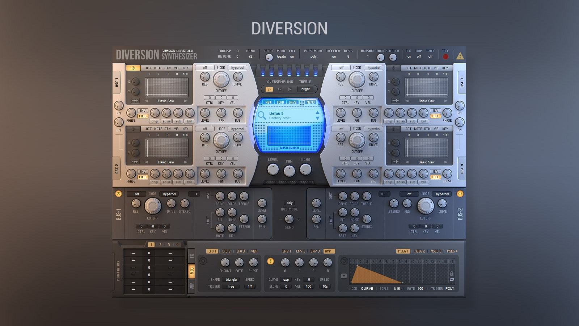
Task: Click the red REC button
Action: click(445, 57)
